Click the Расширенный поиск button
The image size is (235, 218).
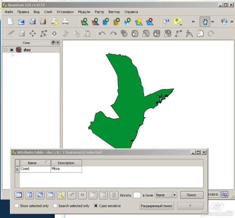point(157,206)
